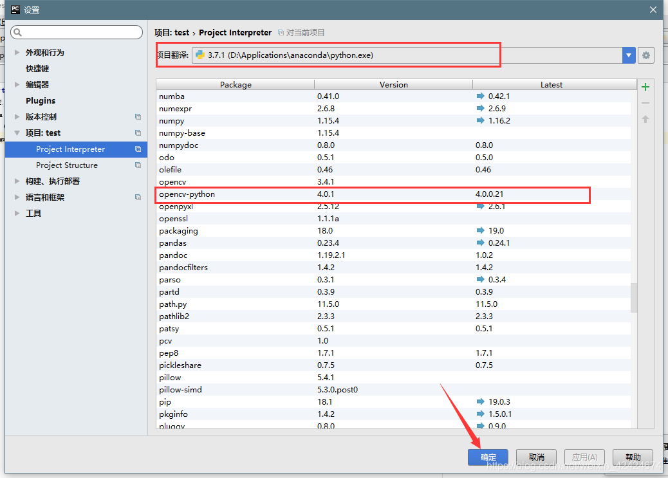Select Project Interpreter in sidebar

click(x=76, y=149)
